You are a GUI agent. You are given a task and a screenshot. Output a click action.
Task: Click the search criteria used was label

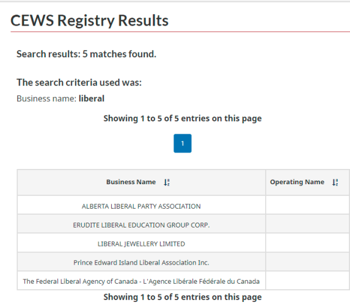(79, 82)
